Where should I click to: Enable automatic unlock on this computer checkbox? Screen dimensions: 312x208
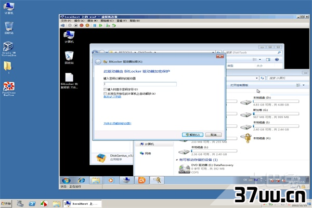pos(105,94)
